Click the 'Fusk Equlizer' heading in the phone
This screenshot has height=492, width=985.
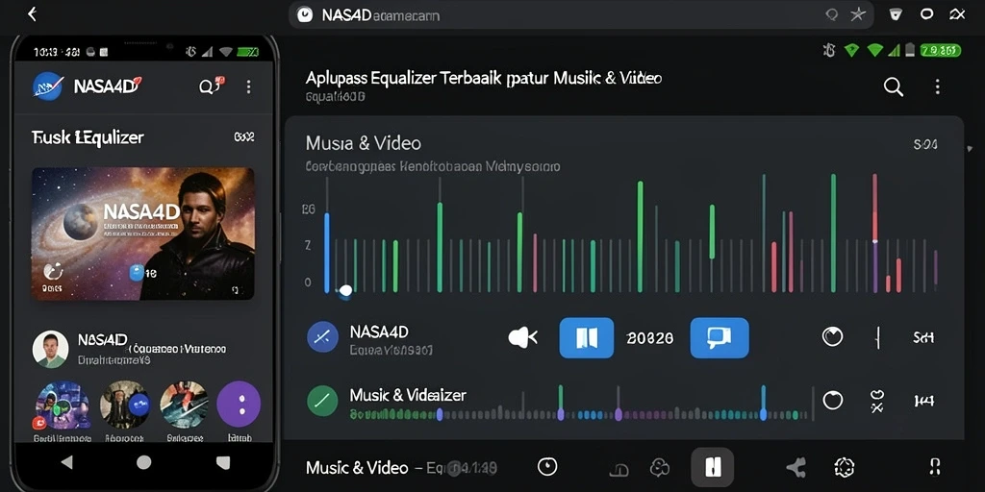(88, 137)
